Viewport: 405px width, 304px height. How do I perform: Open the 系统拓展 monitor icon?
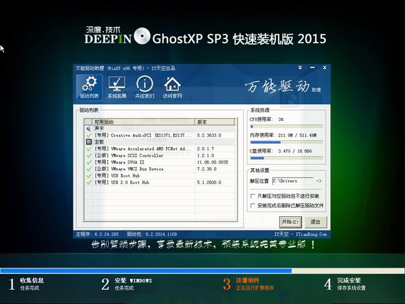117,86
